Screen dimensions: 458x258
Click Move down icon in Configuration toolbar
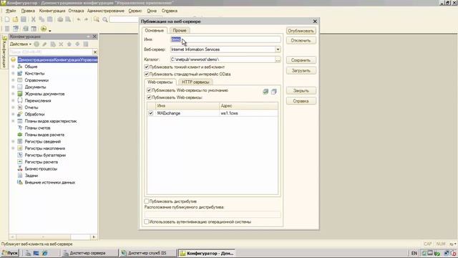pyautogui.click(x=77, y=44)
